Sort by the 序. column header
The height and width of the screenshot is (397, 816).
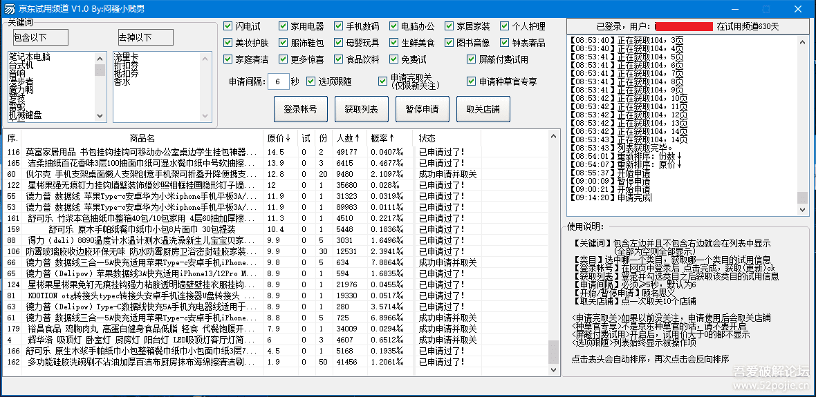click(x=12, y=138)
